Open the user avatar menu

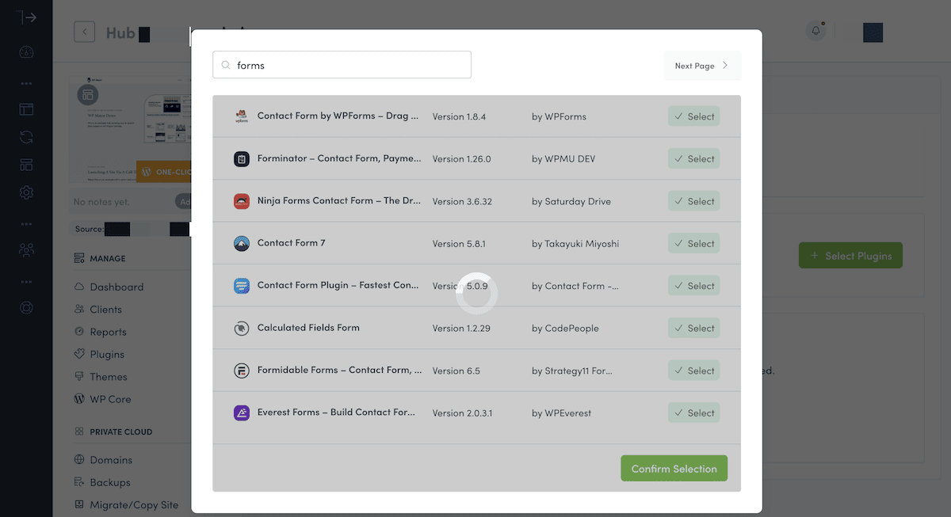pyautogui.click(x=873, y=32)
